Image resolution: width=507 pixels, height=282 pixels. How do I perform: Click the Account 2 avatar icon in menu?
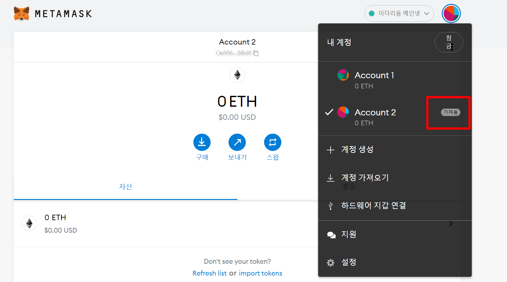pos(343,112)
